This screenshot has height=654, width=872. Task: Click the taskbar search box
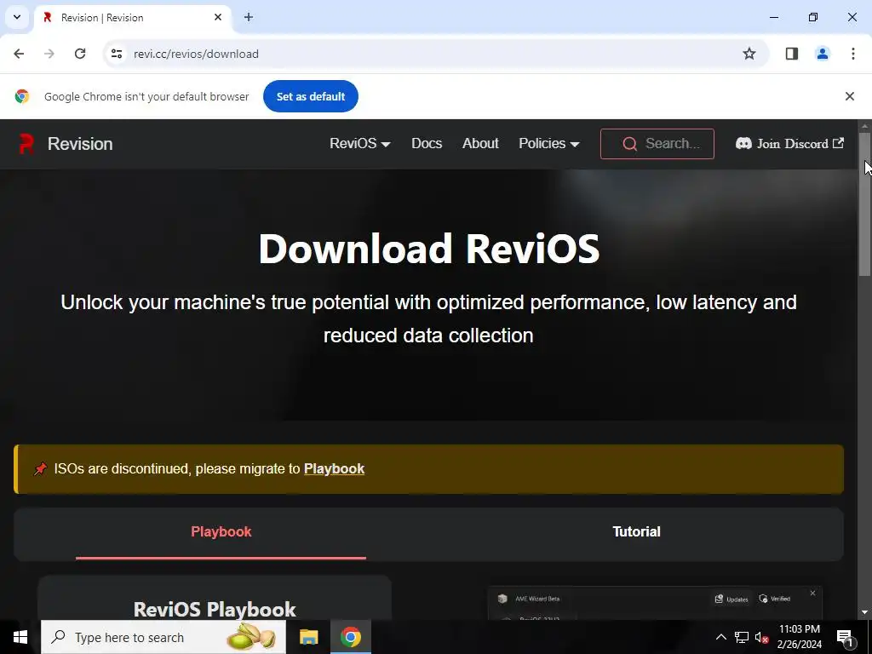pos(163,637)
